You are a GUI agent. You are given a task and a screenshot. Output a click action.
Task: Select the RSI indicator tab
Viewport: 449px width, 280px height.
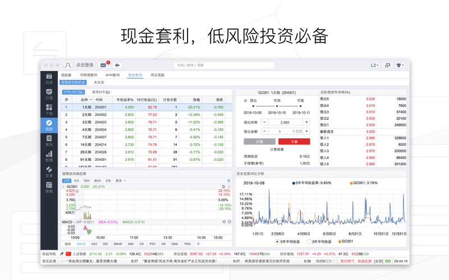pos(106,244)
